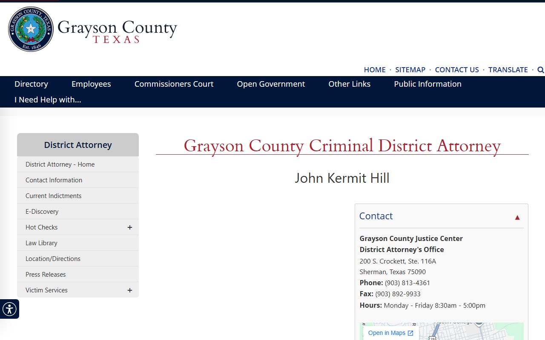Image resolution: width=545 pixels, height=340 pixels.
Task: Select the fax number (903) 892-9933
Action: (398, 294)
